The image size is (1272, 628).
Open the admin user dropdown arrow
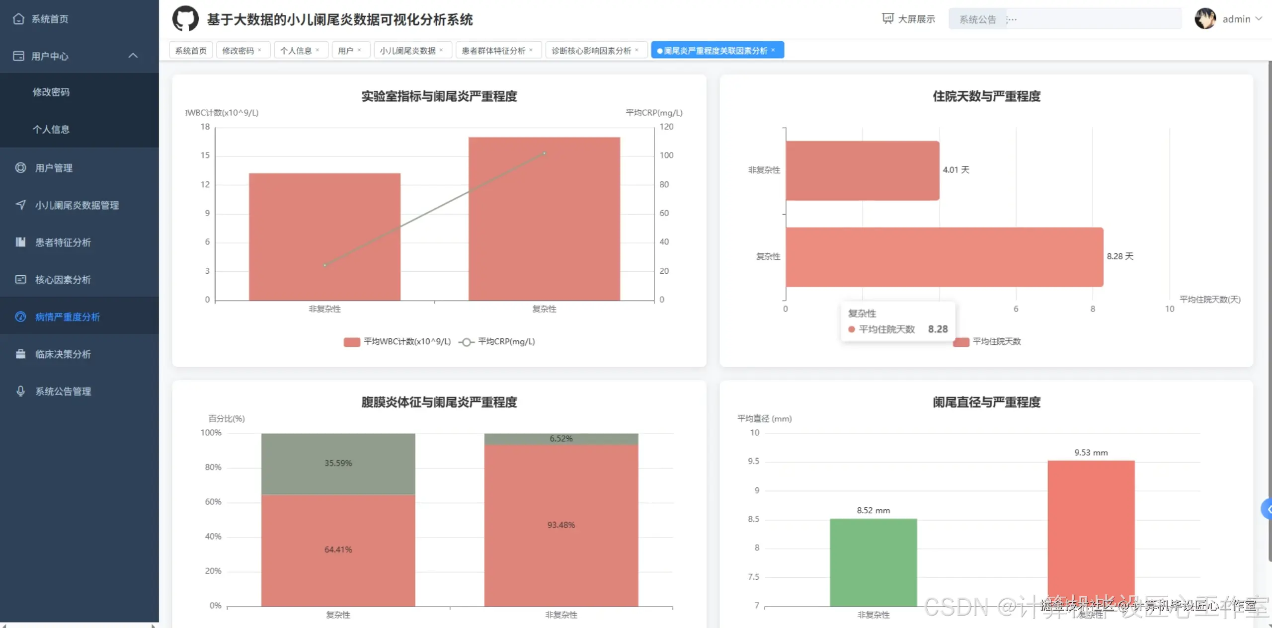click(x=1259, y=19)
